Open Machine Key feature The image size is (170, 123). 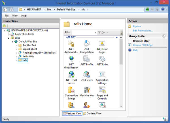pyautogui.click(x=87, y=92)
